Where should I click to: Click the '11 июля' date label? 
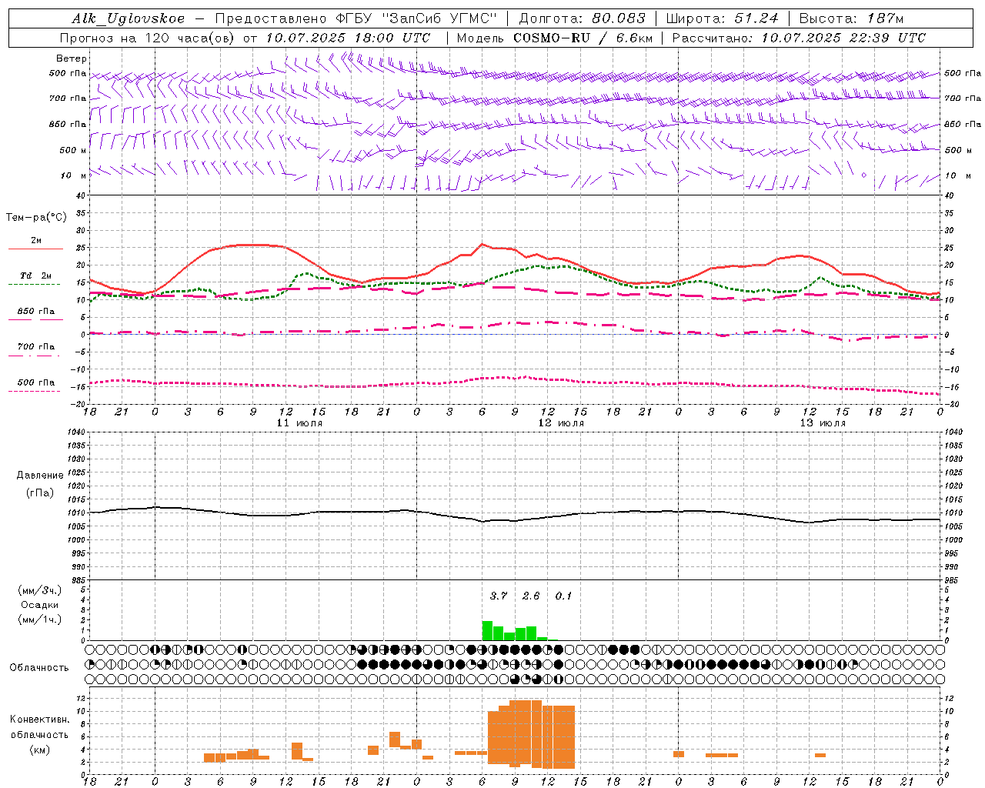299,423
